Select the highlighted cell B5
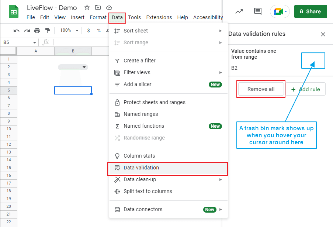This screenshot has height=227, width=333. [73, 90]
